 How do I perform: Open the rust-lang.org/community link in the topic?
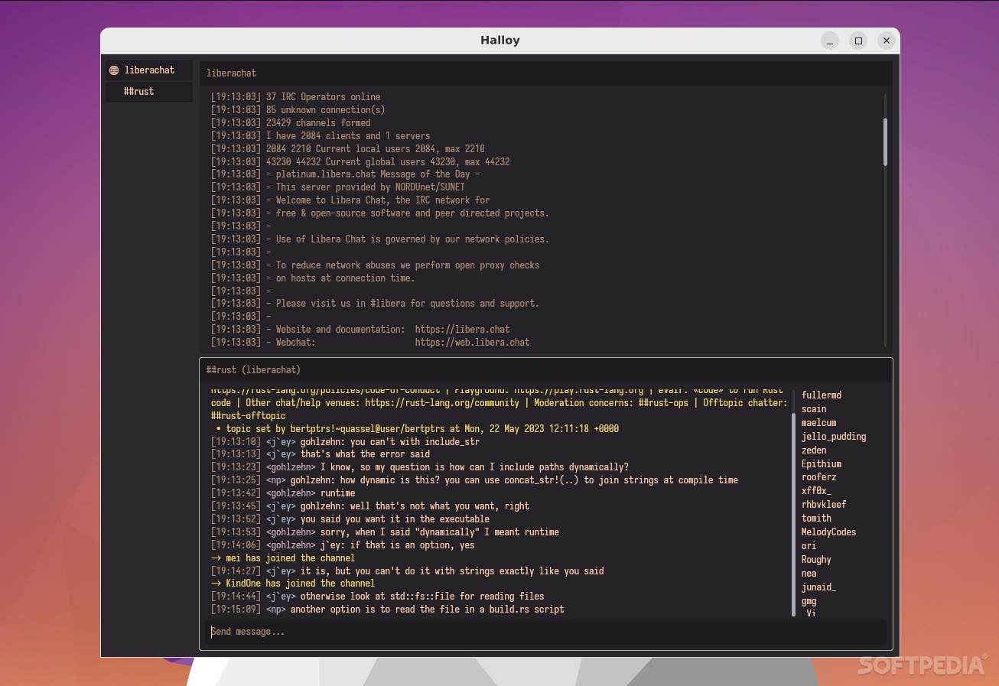(441, 403)
